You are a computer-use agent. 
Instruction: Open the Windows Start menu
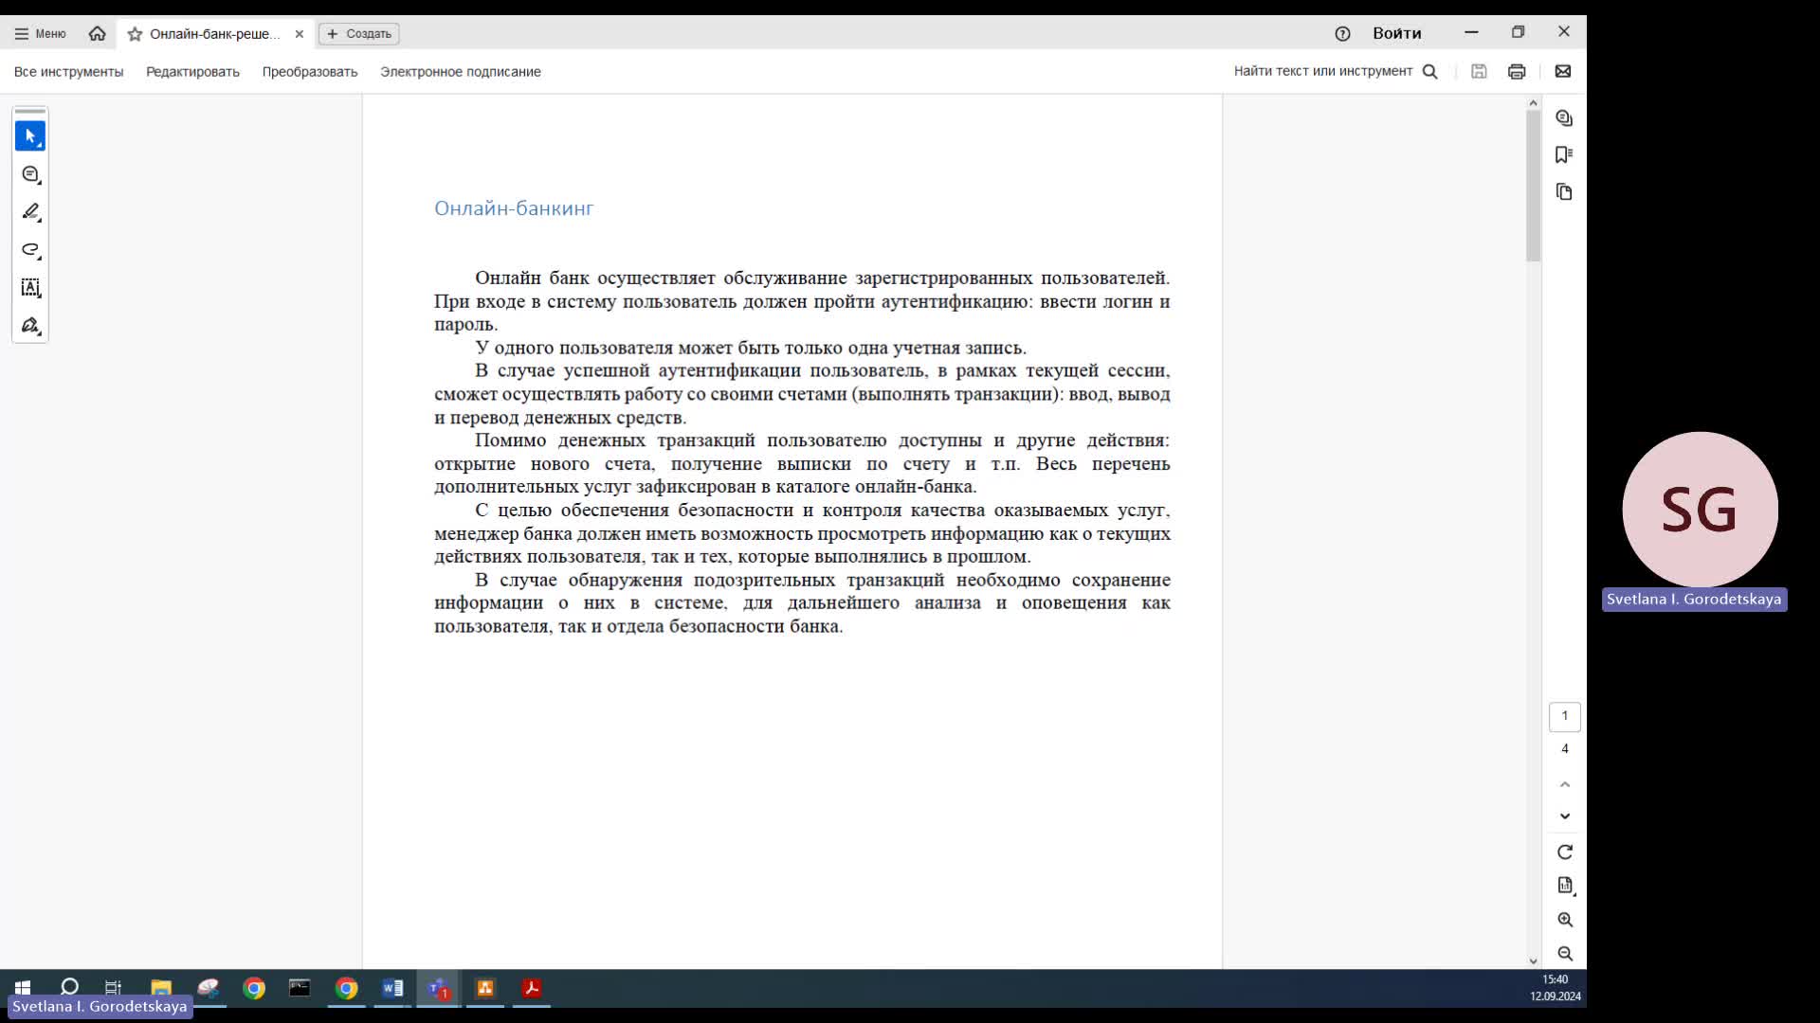[23, 988]
